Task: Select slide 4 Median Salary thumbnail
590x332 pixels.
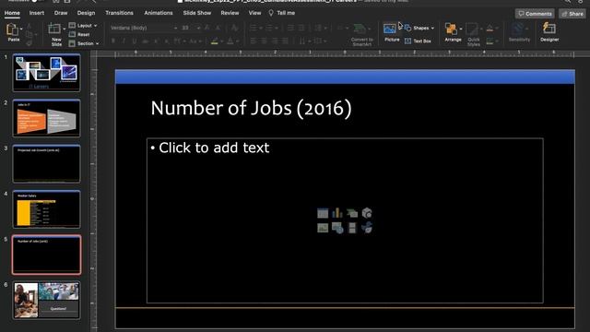Action: (46, 209)
